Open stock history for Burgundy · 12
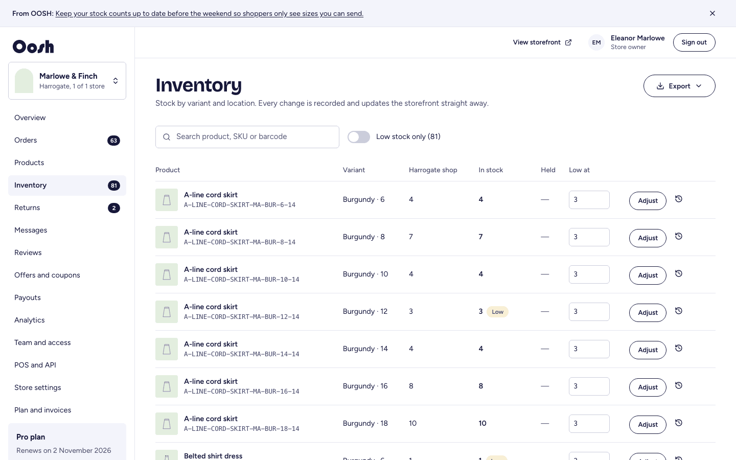 click(x=679, y=311)
